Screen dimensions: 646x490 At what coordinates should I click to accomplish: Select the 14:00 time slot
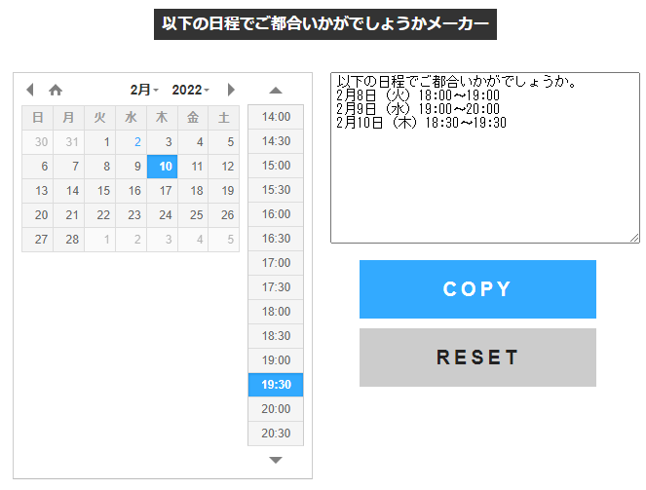tap(276, 117)
